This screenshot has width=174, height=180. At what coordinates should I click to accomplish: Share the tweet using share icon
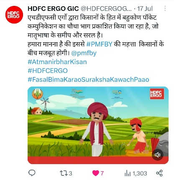click(x=159, y=173)
